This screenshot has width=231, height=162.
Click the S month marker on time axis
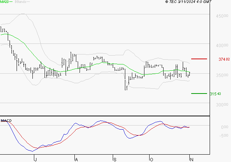point(115,160)
